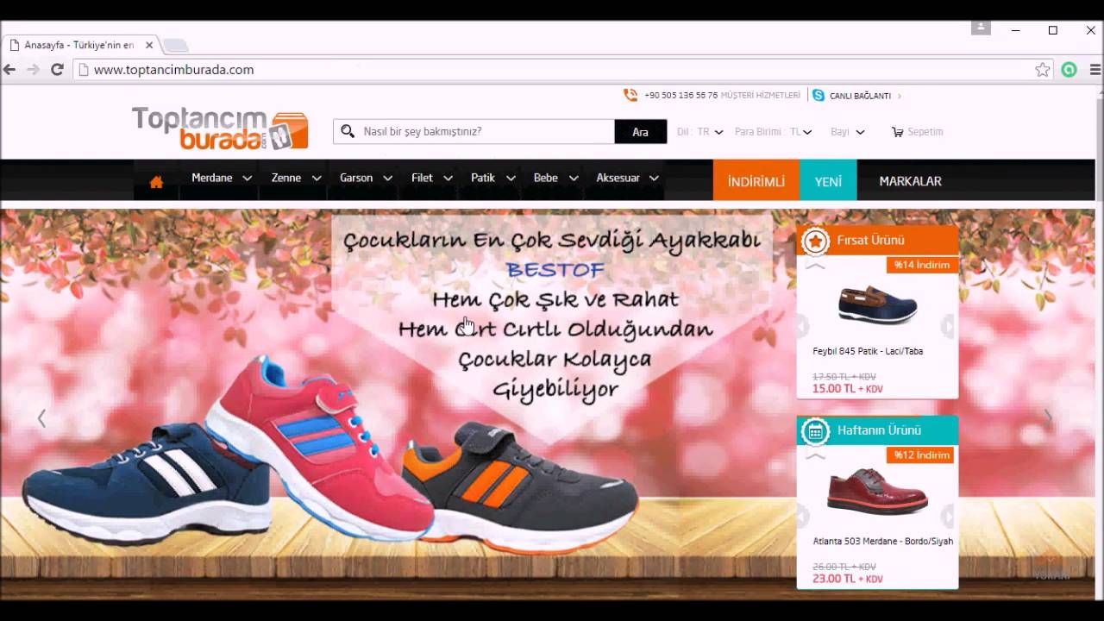Open a new browser tab
Image resolution: width=1104 pixels, height=621 pixels.
click(175, 45)
